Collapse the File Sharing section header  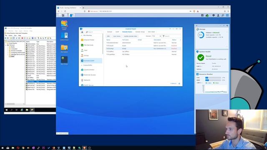(x=82, y=35)
